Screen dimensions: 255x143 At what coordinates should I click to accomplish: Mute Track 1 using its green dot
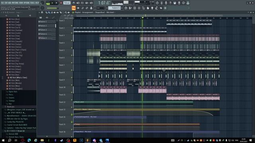coord(72,25)
